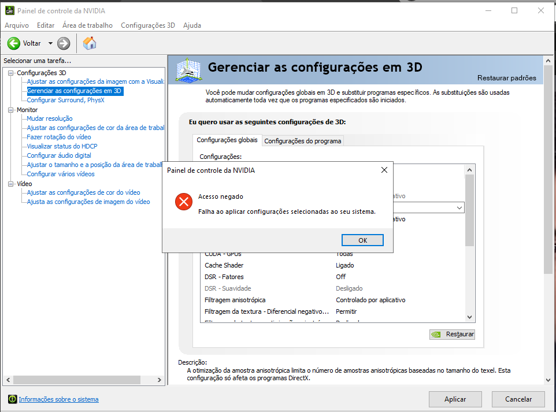Click OK in the Acesso negado dialog

[x=362, y=240]
